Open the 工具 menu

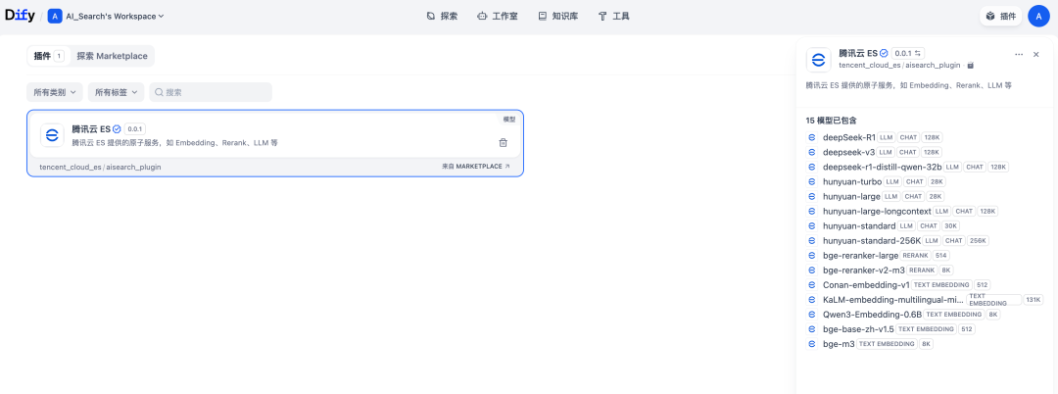tap(614, 17)
